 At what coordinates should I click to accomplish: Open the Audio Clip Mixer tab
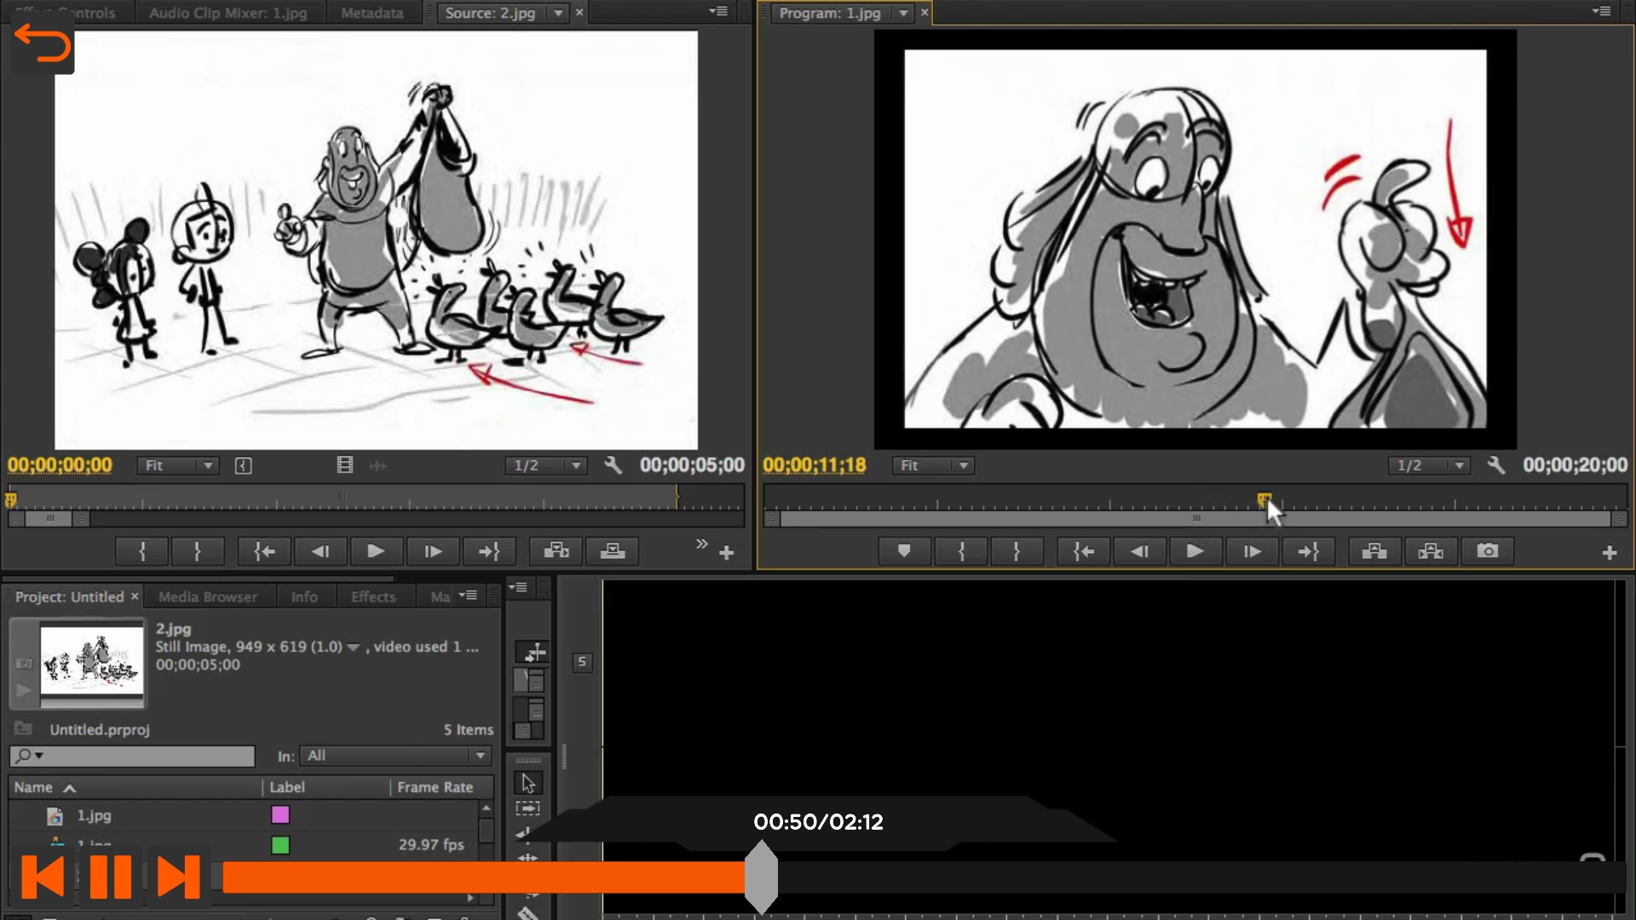click(228, 13)
